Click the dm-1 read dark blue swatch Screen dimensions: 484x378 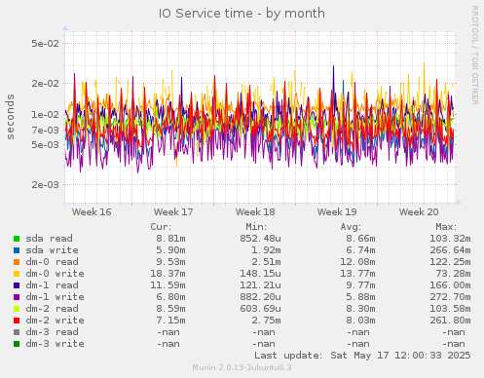coord(17,285)
